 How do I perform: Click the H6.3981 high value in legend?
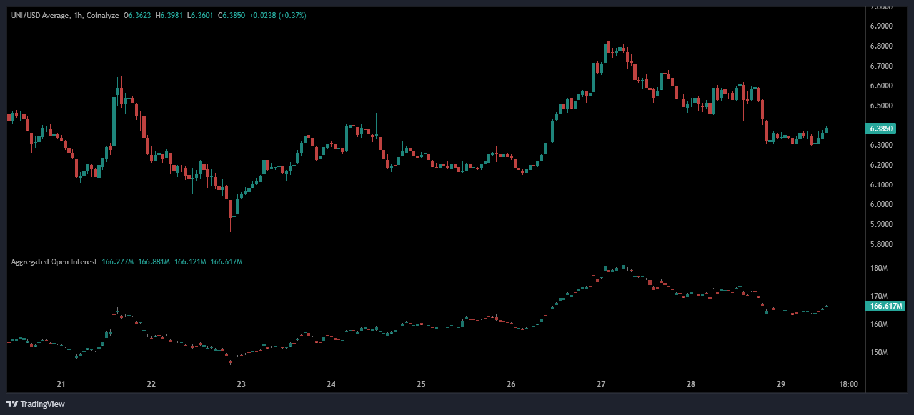[x=173, y=15]
